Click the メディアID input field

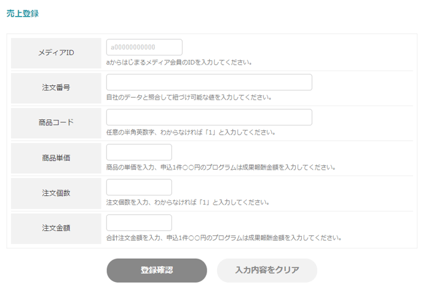[144, 47]
